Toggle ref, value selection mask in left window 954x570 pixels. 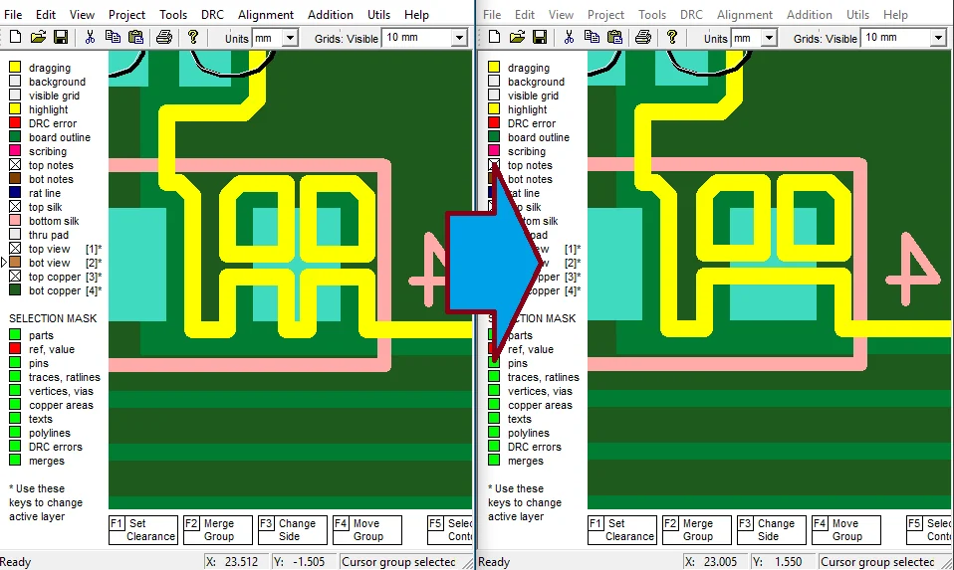(15, 349)
